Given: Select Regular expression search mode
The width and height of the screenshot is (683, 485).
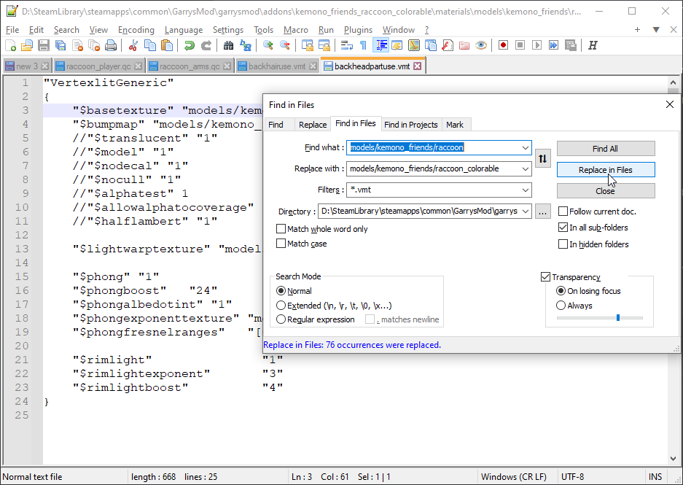Looking at the screenshot, I should (316, 319).
